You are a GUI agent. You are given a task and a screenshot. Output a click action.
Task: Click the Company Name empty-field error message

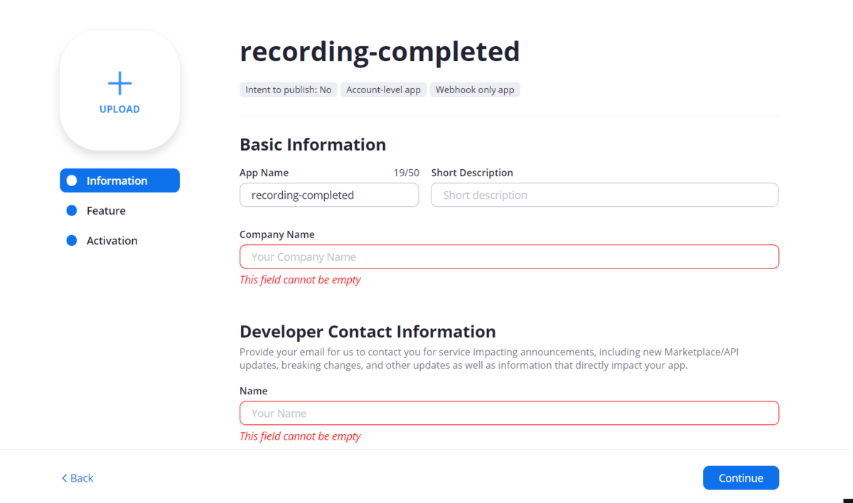(x=300, y=280)
